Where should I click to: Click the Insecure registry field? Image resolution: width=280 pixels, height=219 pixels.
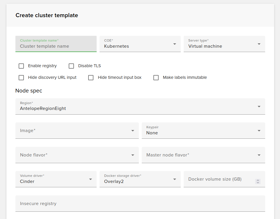[140, 204]
